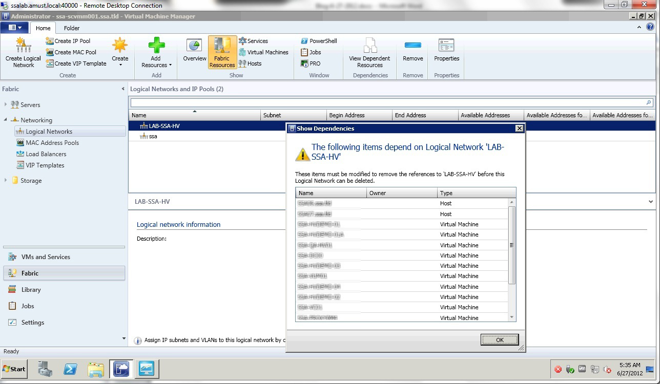
Task: Open Jobs window from ribbon
Action: (311, 52)
